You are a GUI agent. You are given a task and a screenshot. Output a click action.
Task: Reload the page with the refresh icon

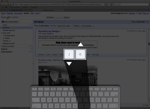tap(109, 4)
